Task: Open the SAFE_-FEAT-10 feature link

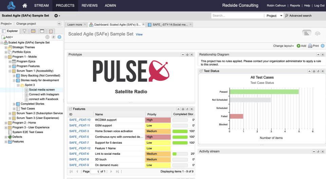Action: coord(80,120)
